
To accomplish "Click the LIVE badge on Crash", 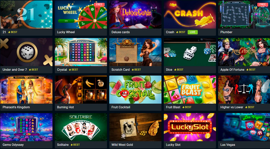I will 193,32.
